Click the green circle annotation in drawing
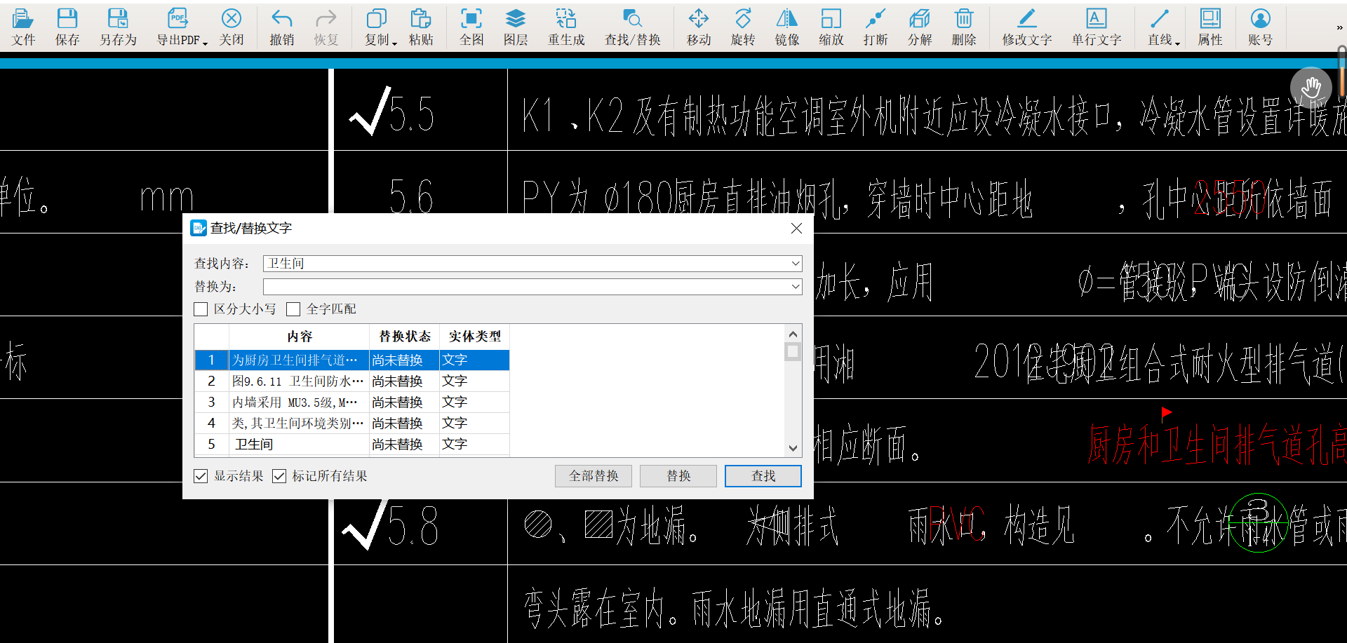The width and height of the screenshot is (1347, 643). (x=1259, y=523)
